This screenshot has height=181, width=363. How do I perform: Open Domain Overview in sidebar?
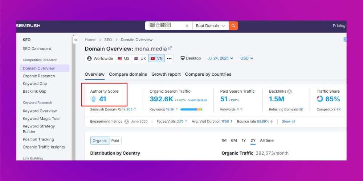[44, 68]
